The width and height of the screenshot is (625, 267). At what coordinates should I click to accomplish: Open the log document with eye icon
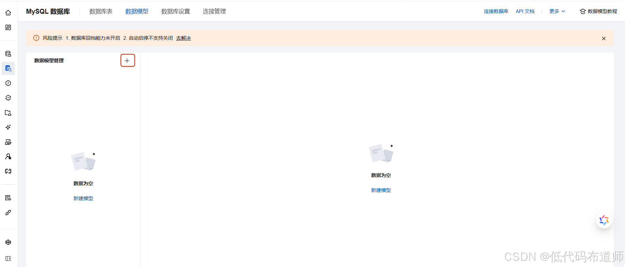(8, 198)
